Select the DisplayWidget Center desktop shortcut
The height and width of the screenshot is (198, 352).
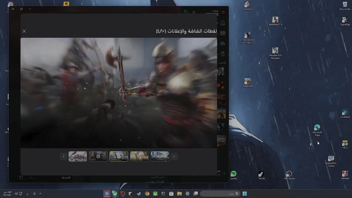click(x=331, y=161)
